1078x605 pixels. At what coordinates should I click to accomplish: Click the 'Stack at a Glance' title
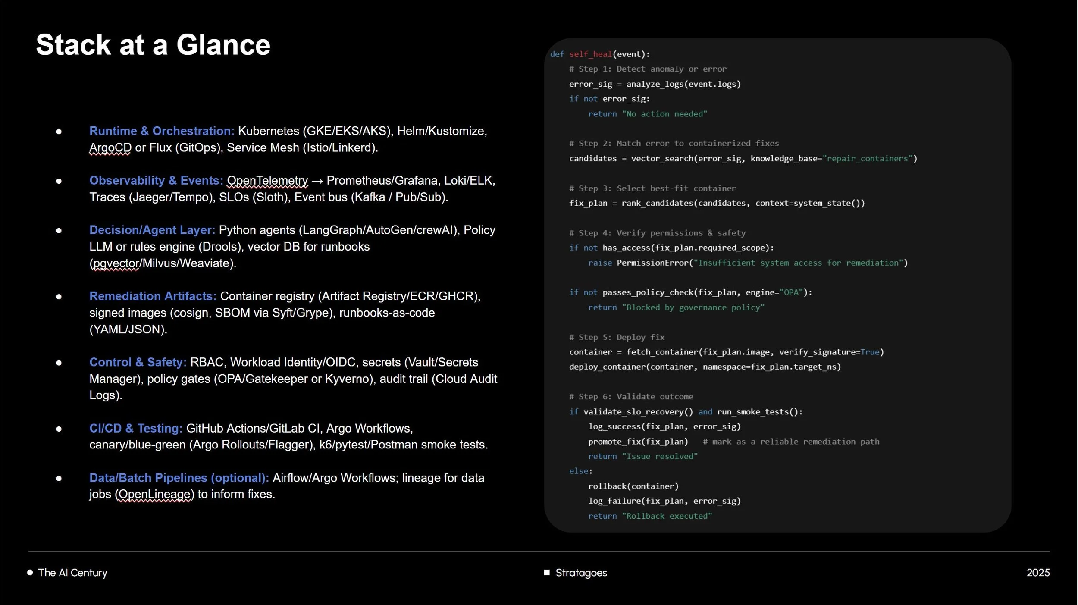pos(153,45)
